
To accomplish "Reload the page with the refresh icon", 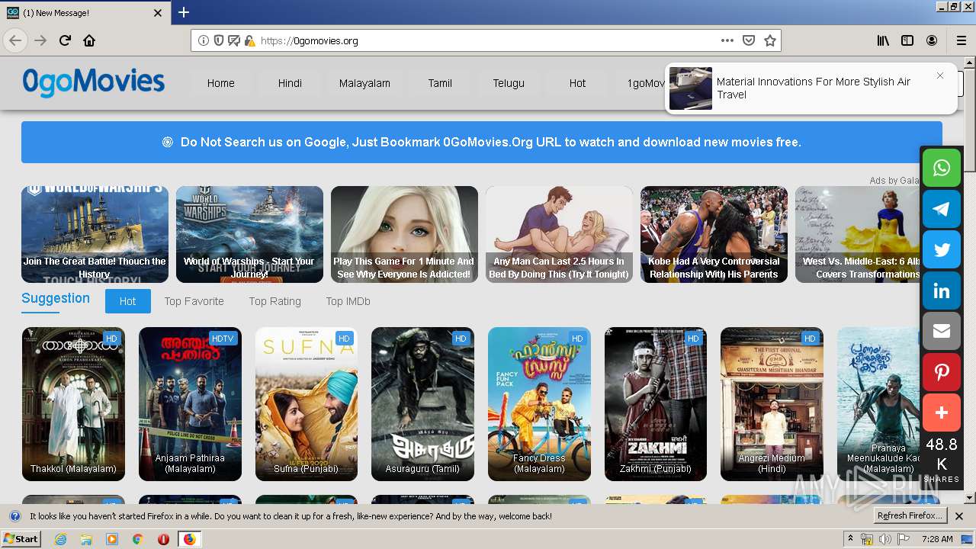I will 65,40.
